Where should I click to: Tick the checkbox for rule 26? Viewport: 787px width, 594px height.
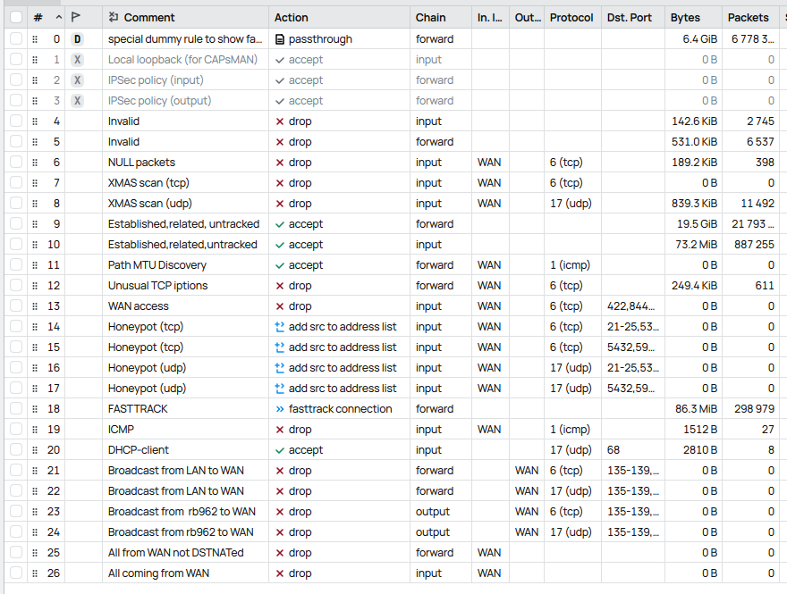click(x=15, y=573)
